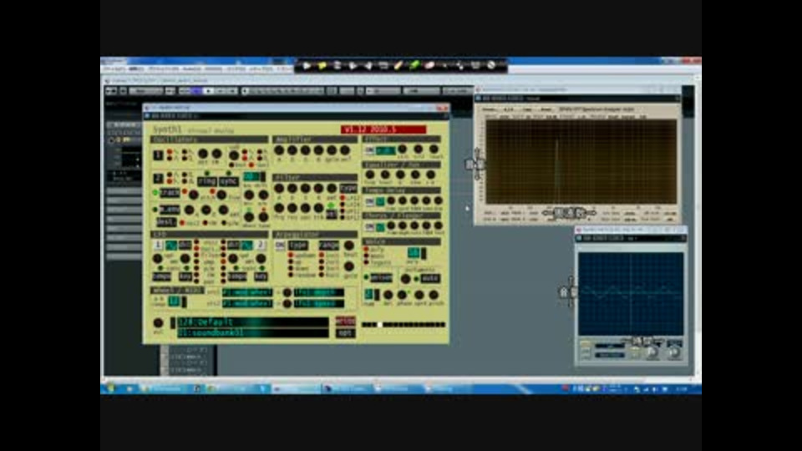Click the Synth1 write button
This screenshot has height=451, width=802.
click(345, 321)
